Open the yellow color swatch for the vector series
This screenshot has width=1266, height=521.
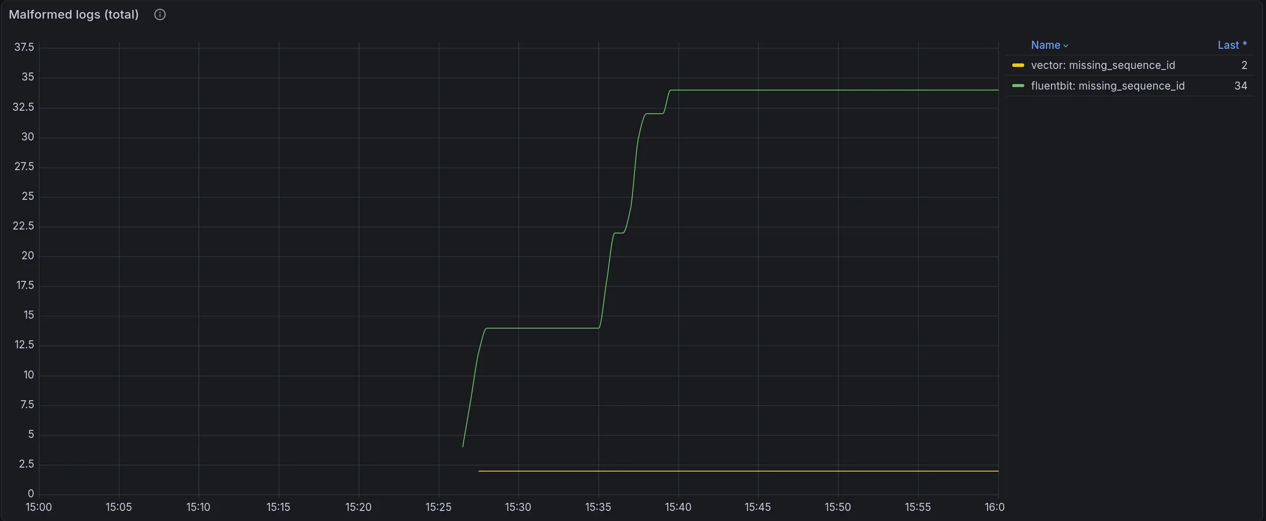tap(1018, 65)
